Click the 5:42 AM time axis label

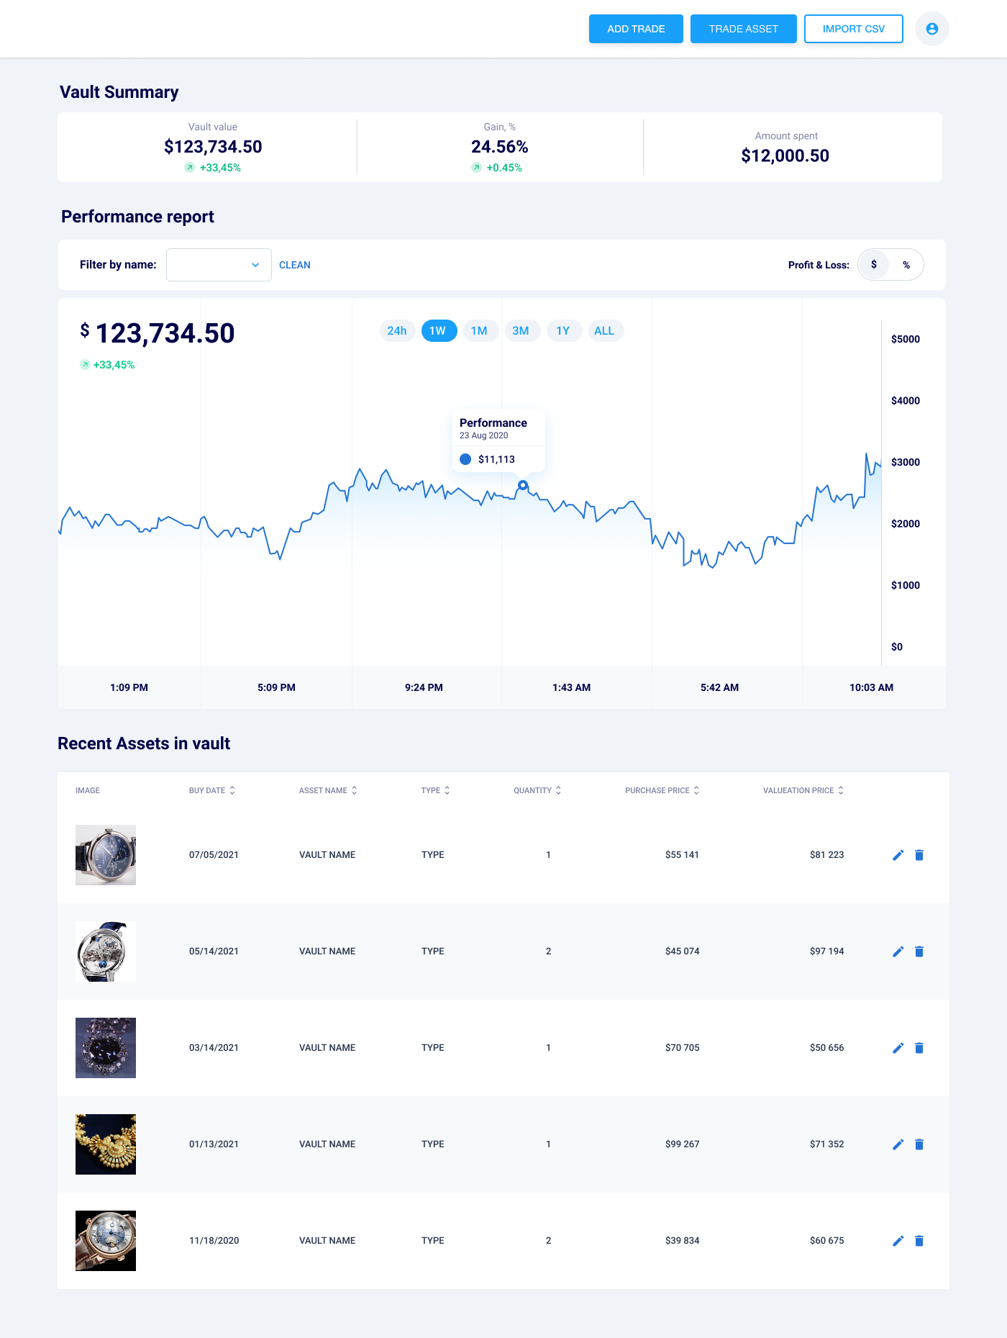click(719, 687)
